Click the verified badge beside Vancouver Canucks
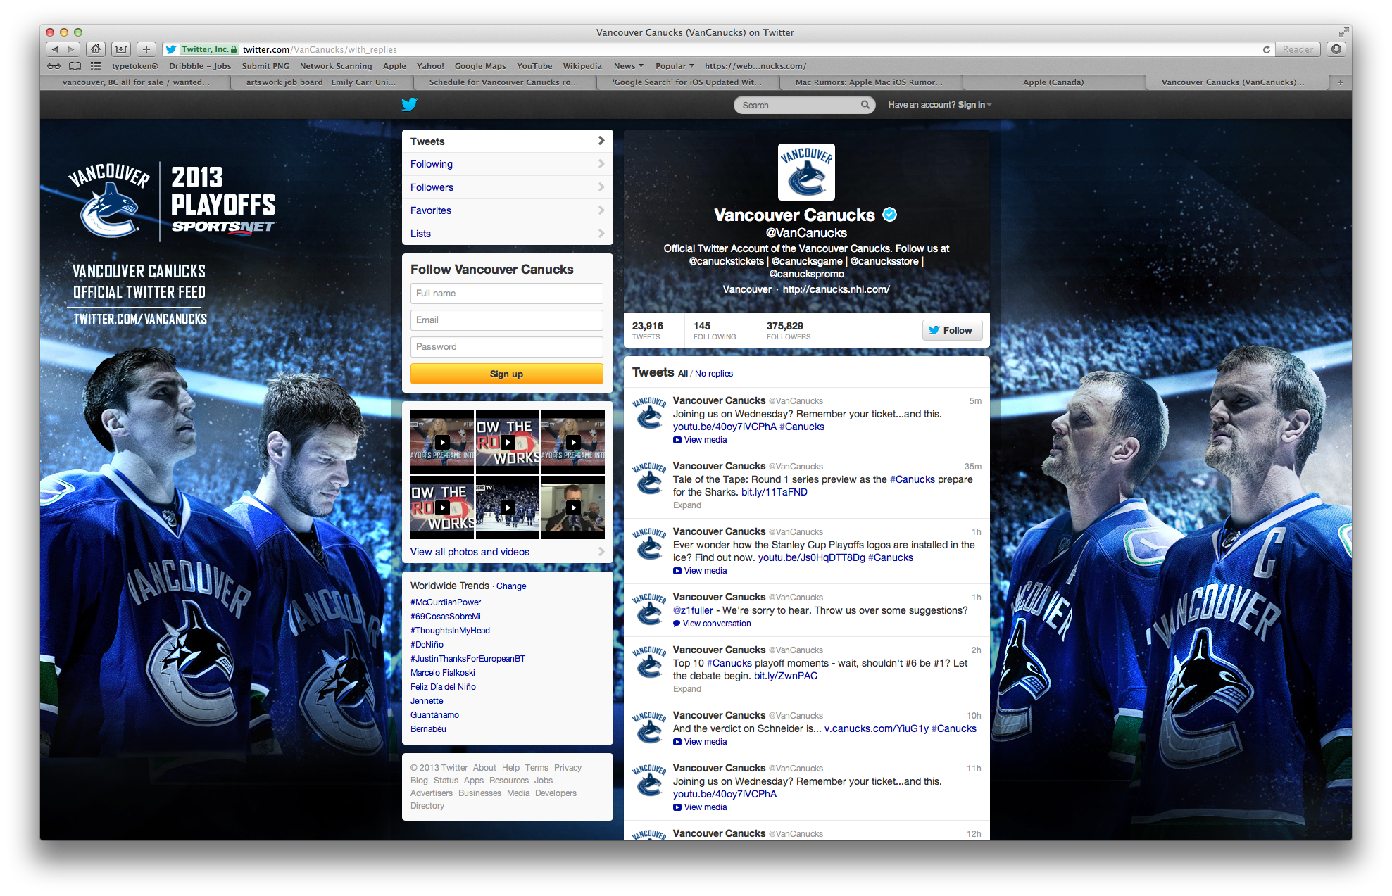The width and height of the screenshot is (1392, 896). click(x=890, y=215)
